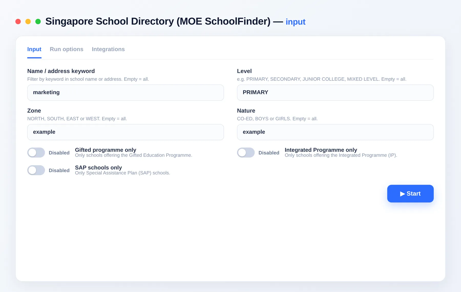Click the red close window dot

[18, 22]
